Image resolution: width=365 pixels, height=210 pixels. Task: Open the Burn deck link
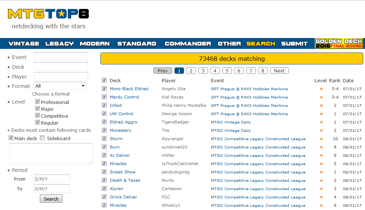click(115, 147)
